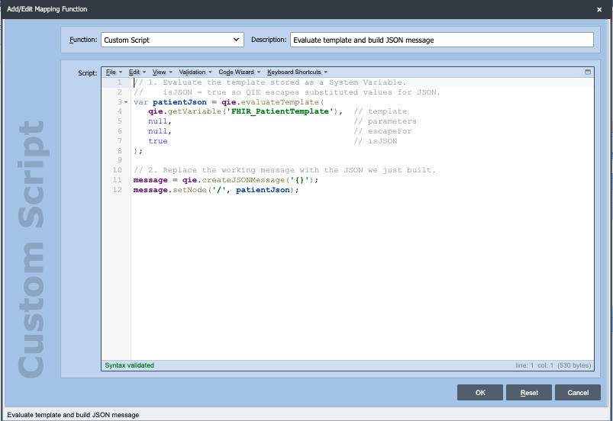
Task: Click the '// isJSON' comment
Action: pyautogui.click(x=376, y=141)
